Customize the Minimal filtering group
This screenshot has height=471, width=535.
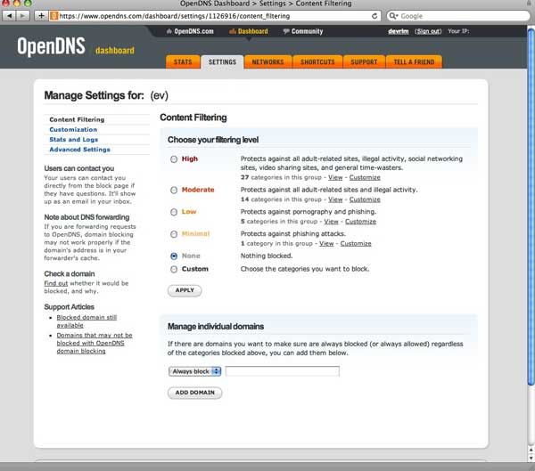[x=356, y=244]
